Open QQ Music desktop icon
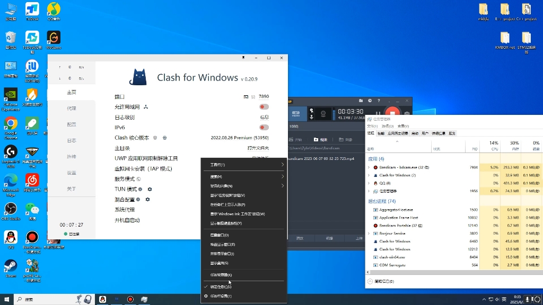Image resolution: width=543 pixels, height=305 pixels. click(x=54, y=12)
